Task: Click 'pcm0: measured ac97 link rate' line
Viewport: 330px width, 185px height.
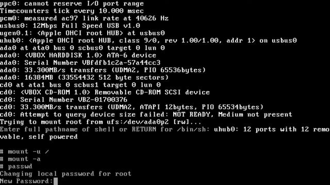Action: click(84, 18)
